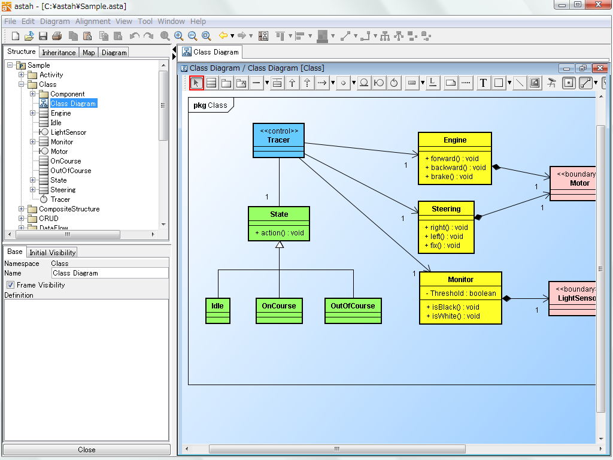Collapse the Class folder in tree
This screenshot has width=613, height=460.
point(22,84)
